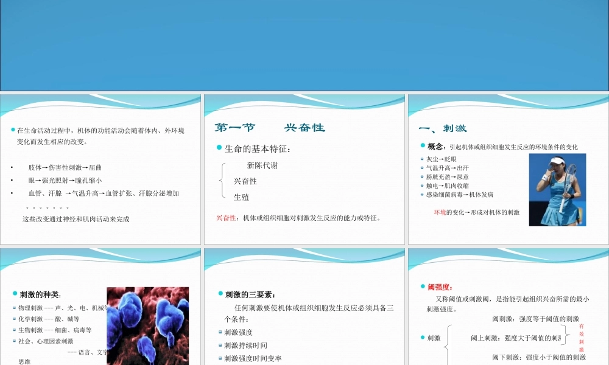Screen dimensions: 609x365
Task: Click the bullet before 触电→肌肉收缩
Action: pos(421,186)
